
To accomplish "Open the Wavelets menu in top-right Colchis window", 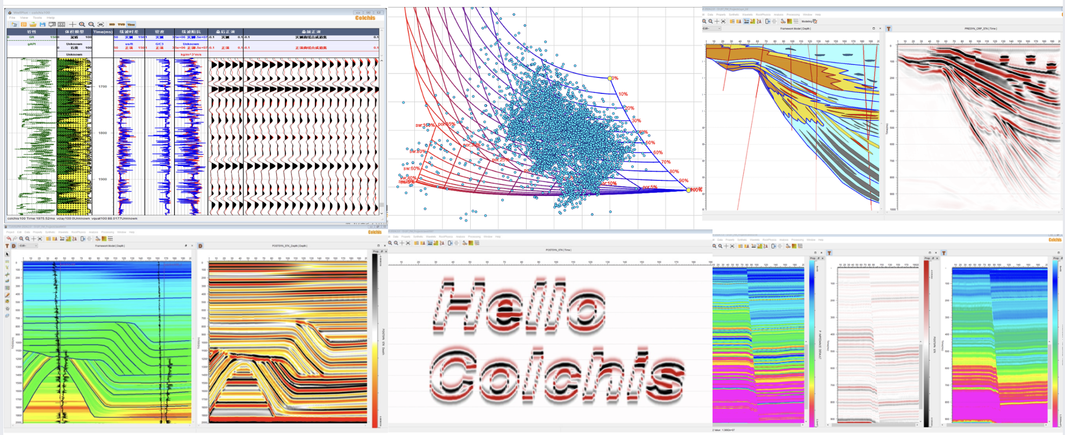I will [x=747, y=15].
